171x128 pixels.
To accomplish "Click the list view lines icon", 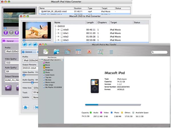I will pos(111,52).
